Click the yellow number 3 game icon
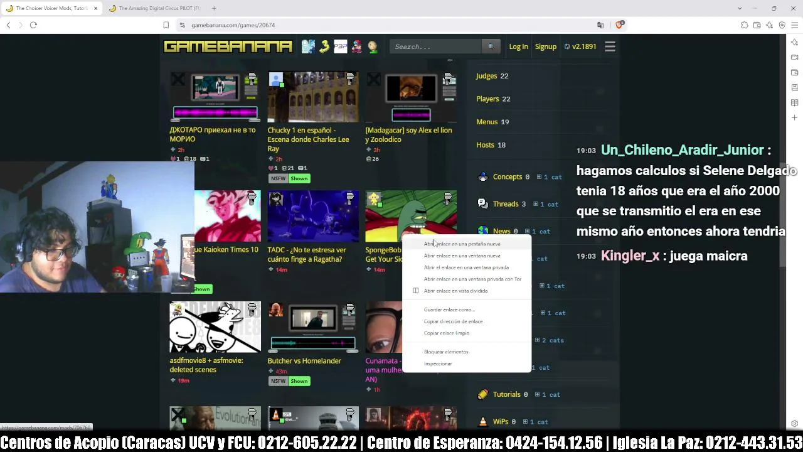The height and width of the screenshot is (452, 803). tap(324, 46)
